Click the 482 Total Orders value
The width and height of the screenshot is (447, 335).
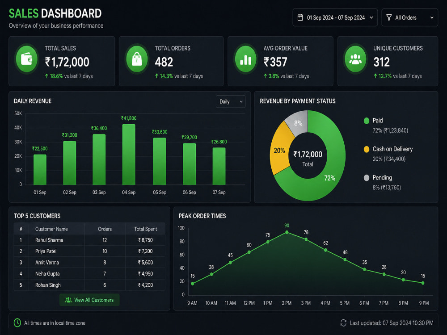(164, 62)
